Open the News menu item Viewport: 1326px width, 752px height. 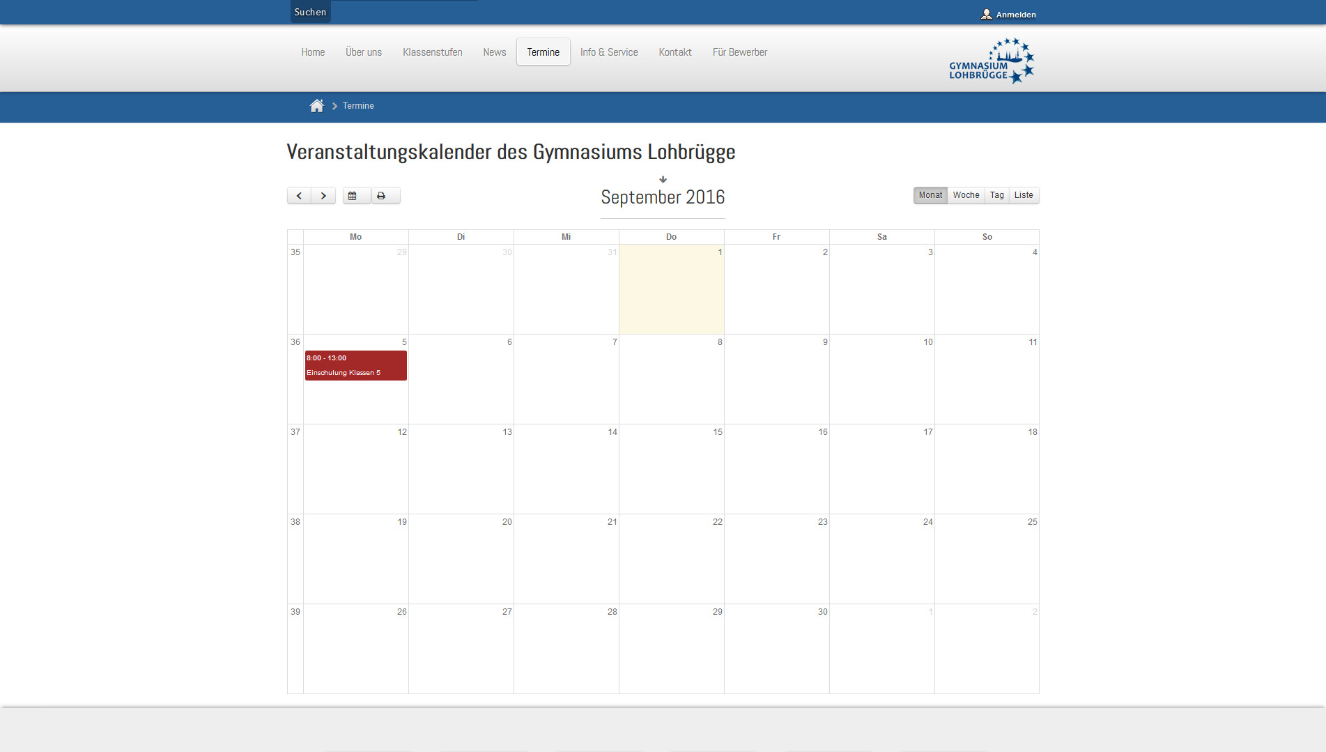(495, 52)
